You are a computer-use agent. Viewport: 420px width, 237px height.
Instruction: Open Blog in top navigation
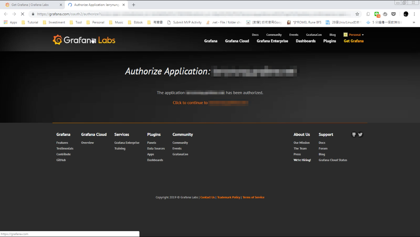click(332, 35)
